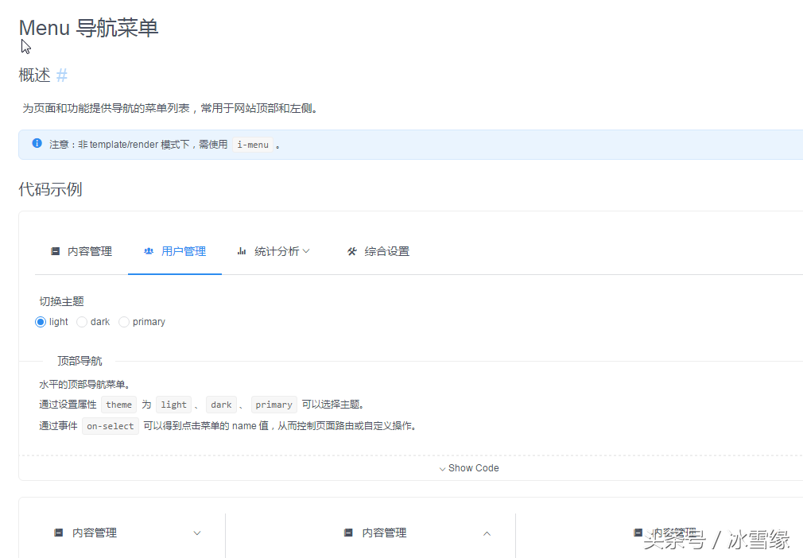The image size is (803, 558).
Task: Click book icon in middle side menu
Action: 349,533
